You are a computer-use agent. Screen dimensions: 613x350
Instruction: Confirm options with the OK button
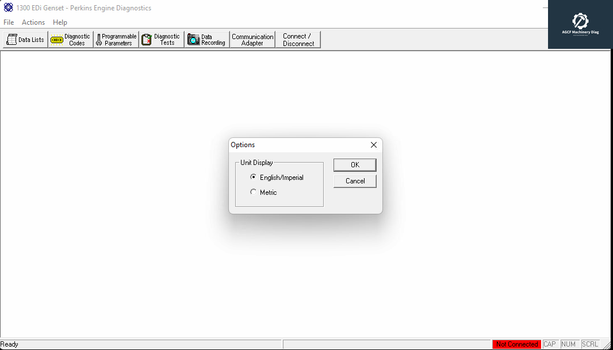[355, 165]
